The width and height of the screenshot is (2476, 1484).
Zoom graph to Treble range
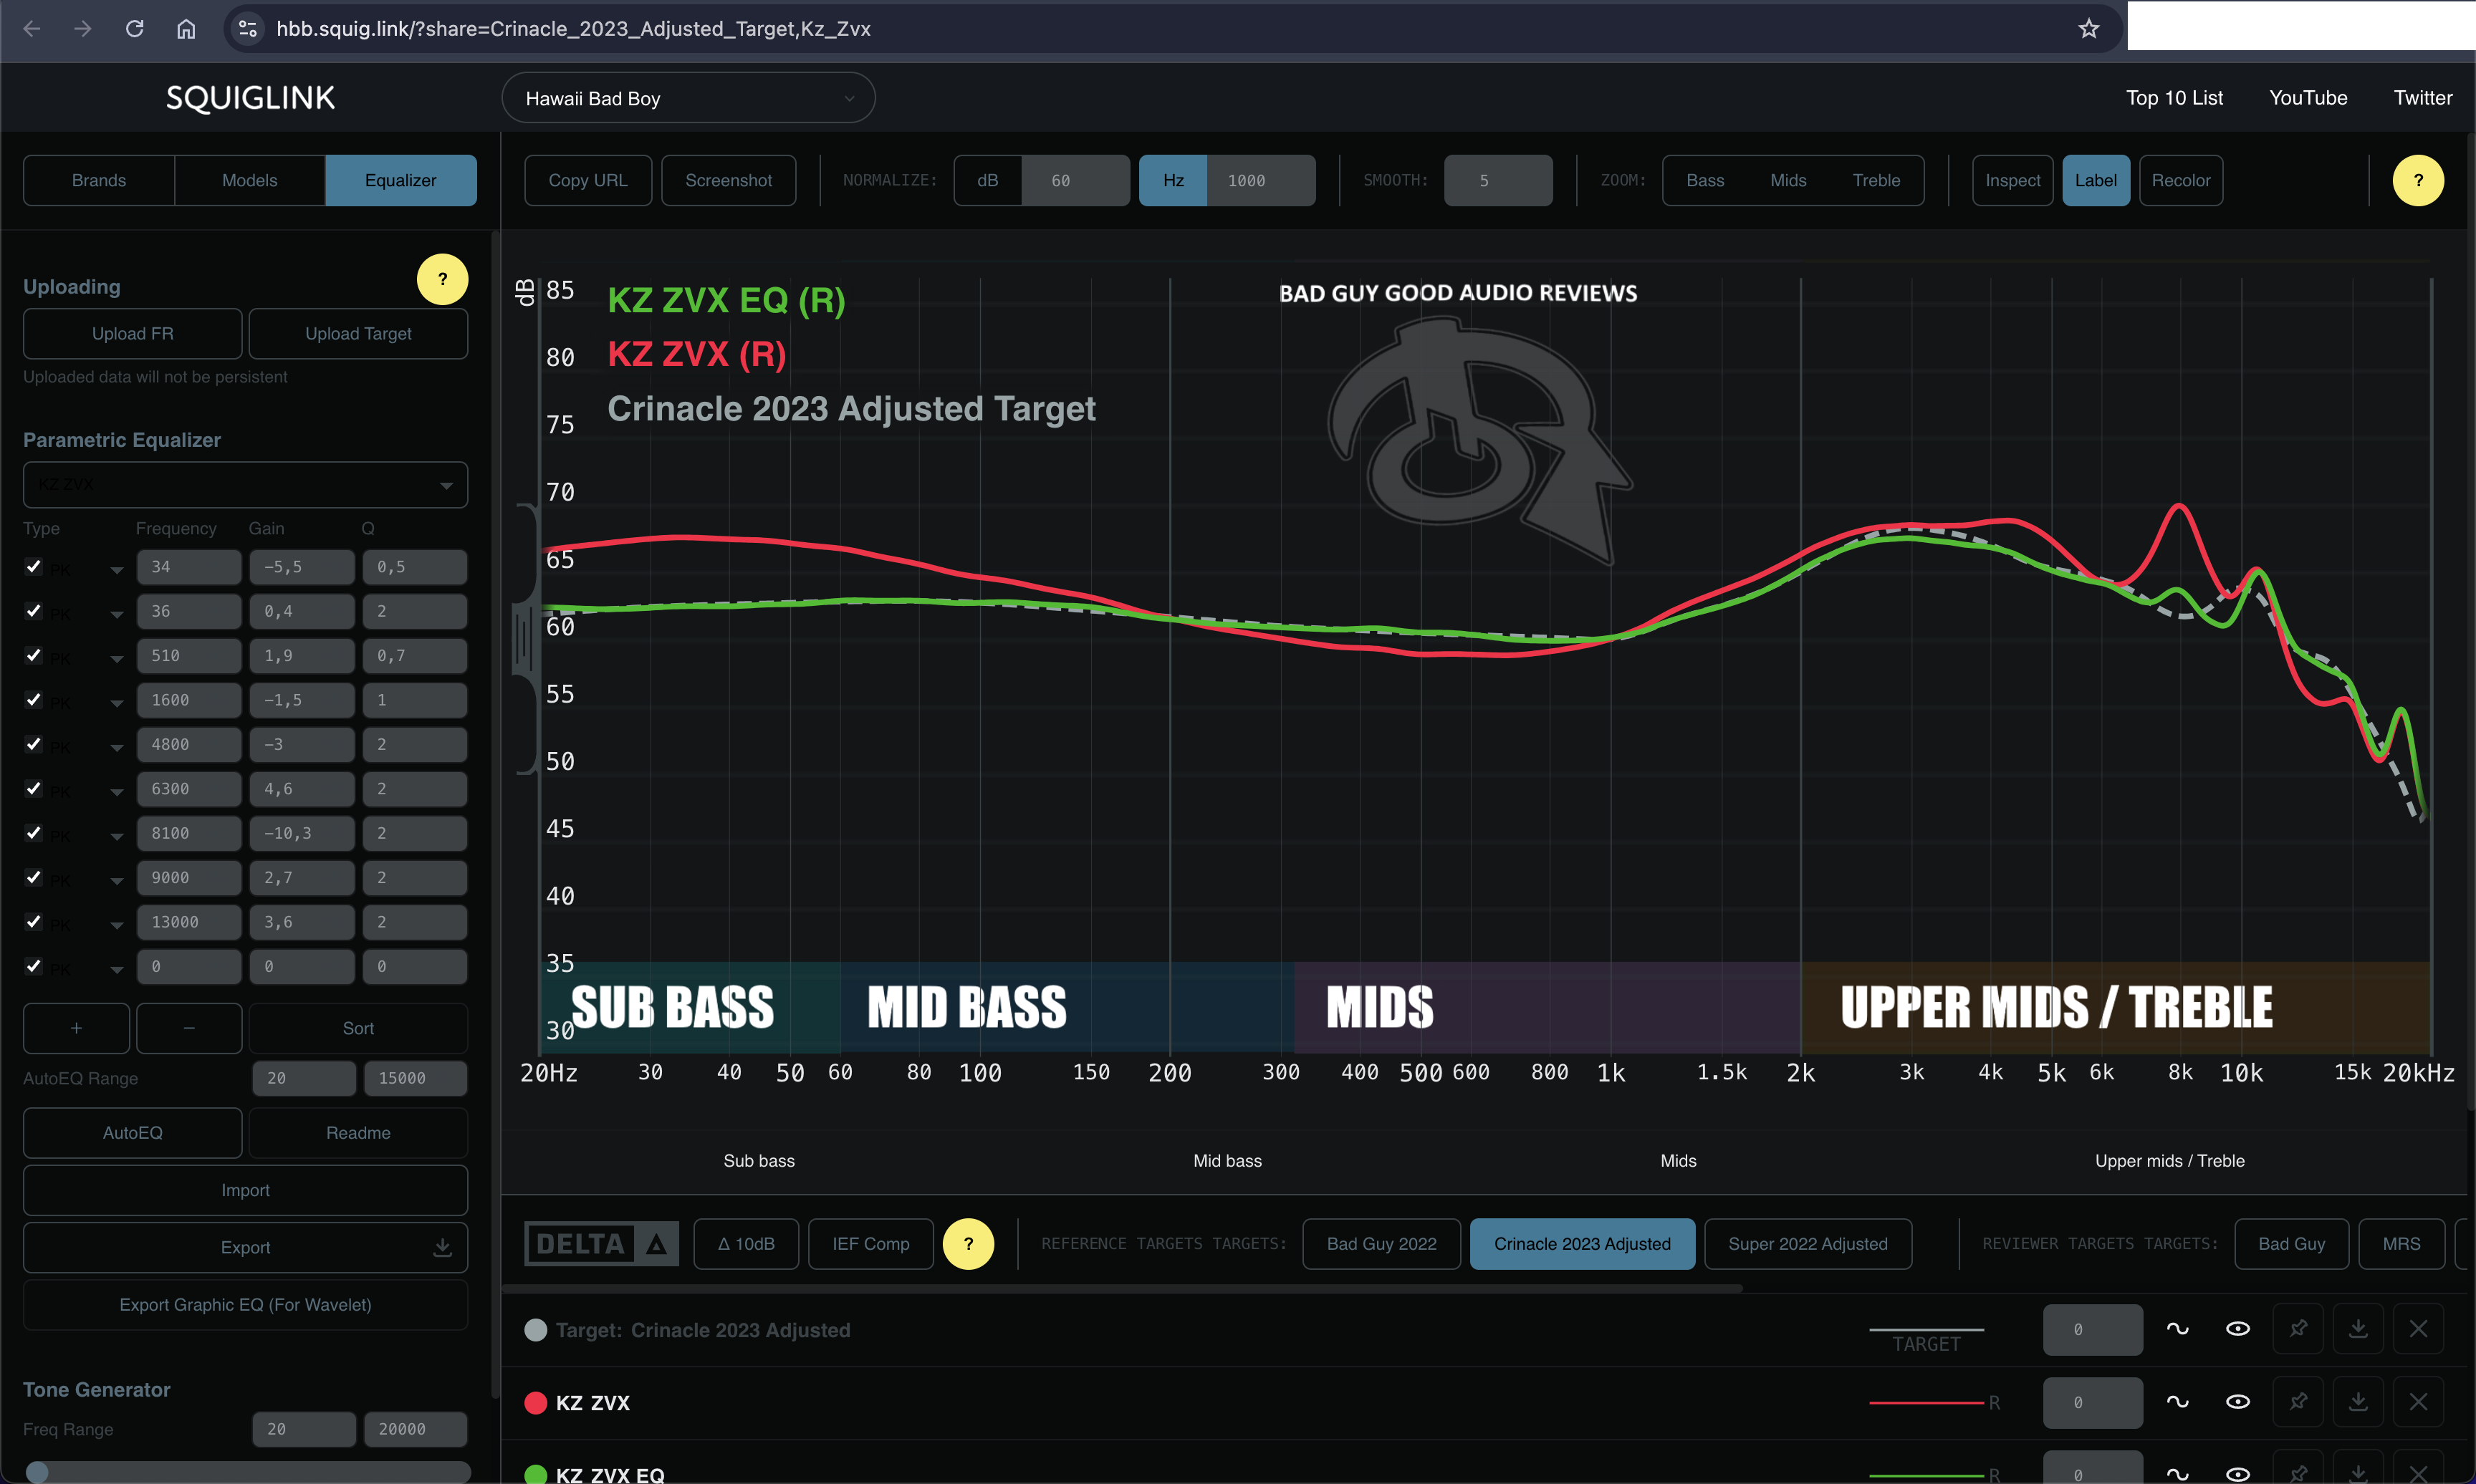(x=1876, y=180)
